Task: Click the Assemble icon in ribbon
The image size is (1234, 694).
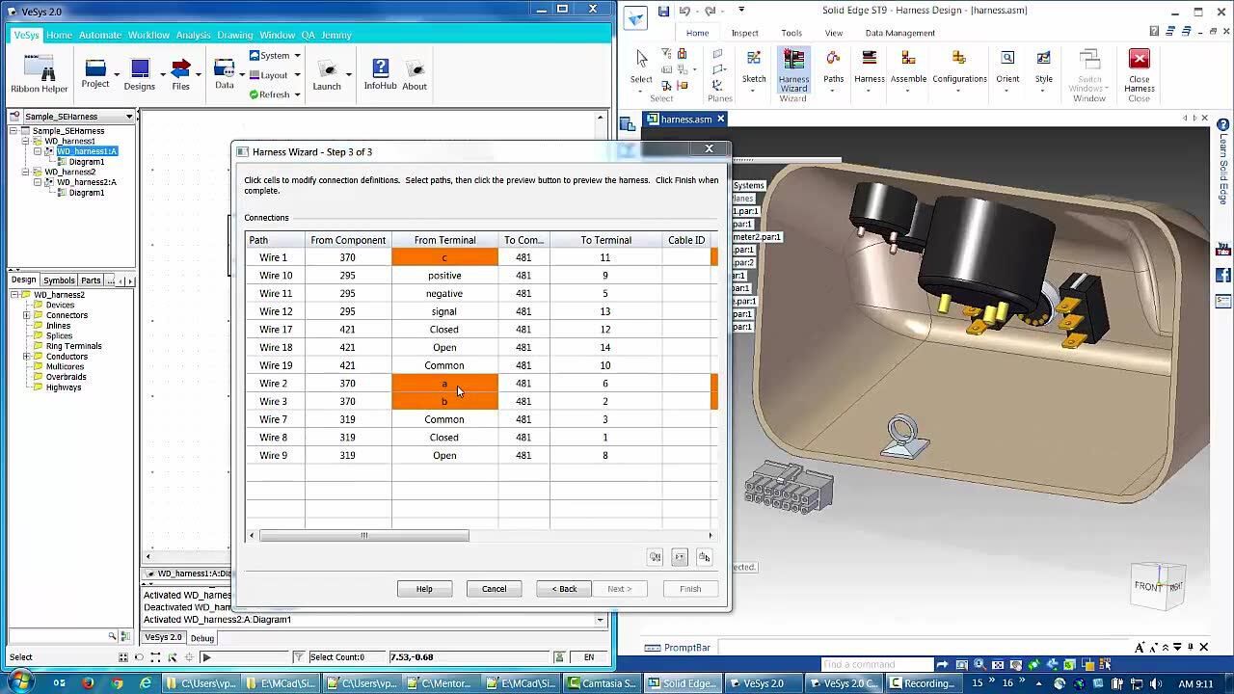Action: 908,66
